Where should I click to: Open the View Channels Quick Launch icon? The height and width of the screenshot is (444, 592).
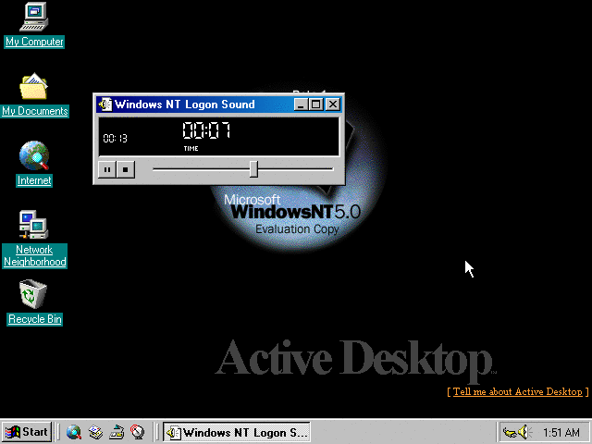tap(138, 432)
